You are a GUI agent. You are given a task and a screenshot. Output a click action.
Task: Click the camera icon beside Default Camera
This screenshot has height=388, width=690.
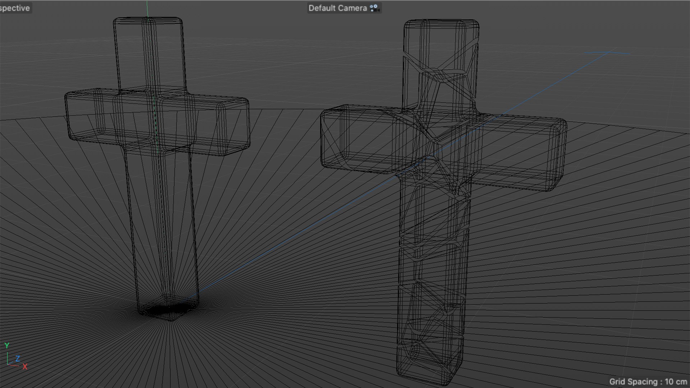pyautogui.click(x=374, y=8)
